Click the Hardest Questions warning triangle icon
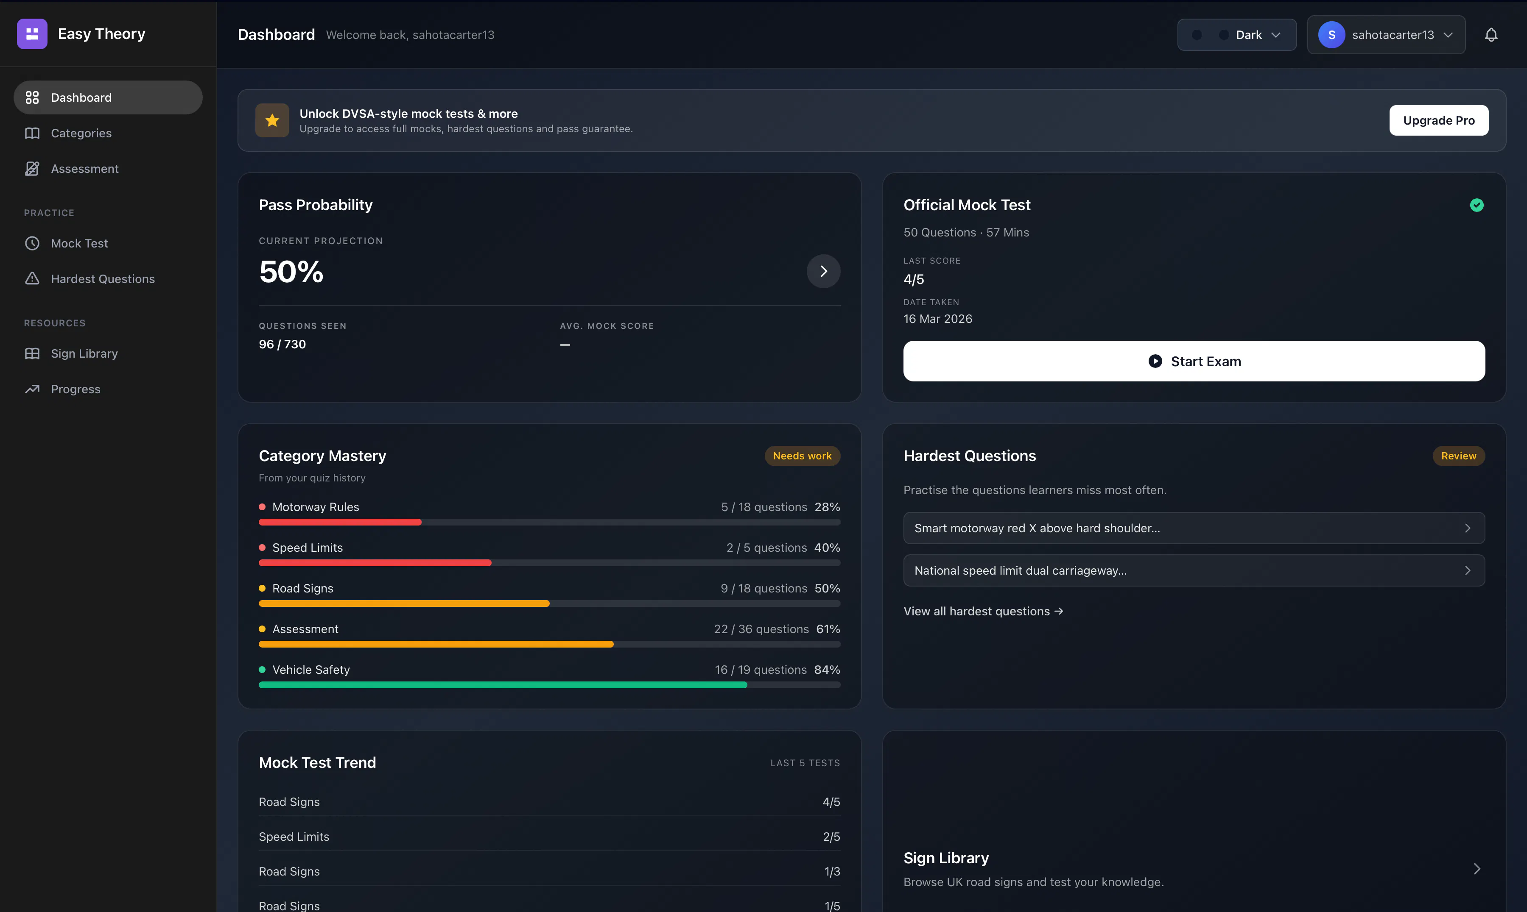The width and height of the screenshot is (1527, 912). [x=32, y=279]
